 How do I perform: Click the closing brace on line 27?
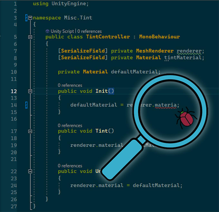pyautogui.click(x=34, y=206)
